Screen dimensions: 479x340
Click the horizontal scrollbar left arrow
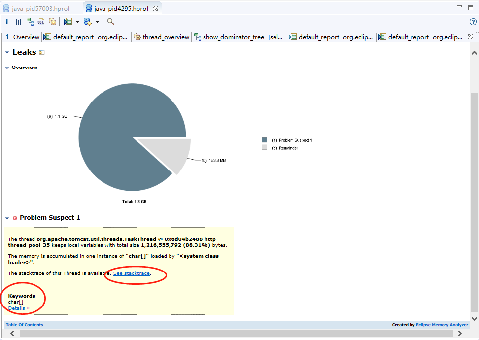tap(12, 333)
